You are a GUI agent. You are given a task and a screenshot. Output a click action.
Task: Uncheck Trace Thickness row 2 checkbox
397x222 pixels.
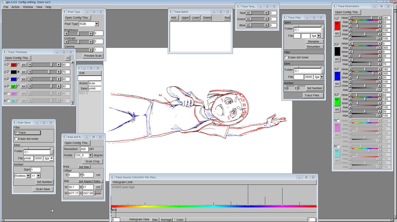8,72
